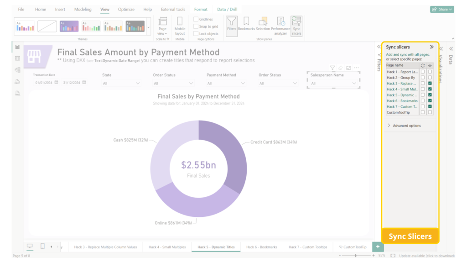Open Focus mode for the slicer
The width and height of the screenshot is (467, 263).
pyautogui.click(x=348, y=68)
